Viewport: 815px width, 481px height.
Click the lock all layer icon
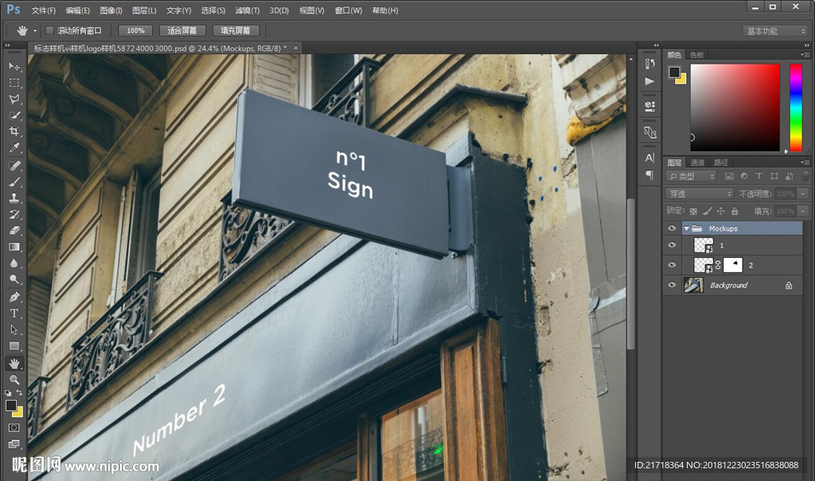coord(735,211)
